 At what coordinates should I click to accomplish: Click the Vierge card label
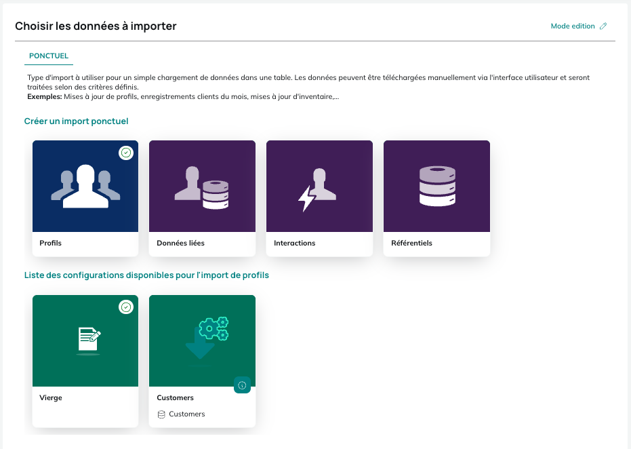51,398
